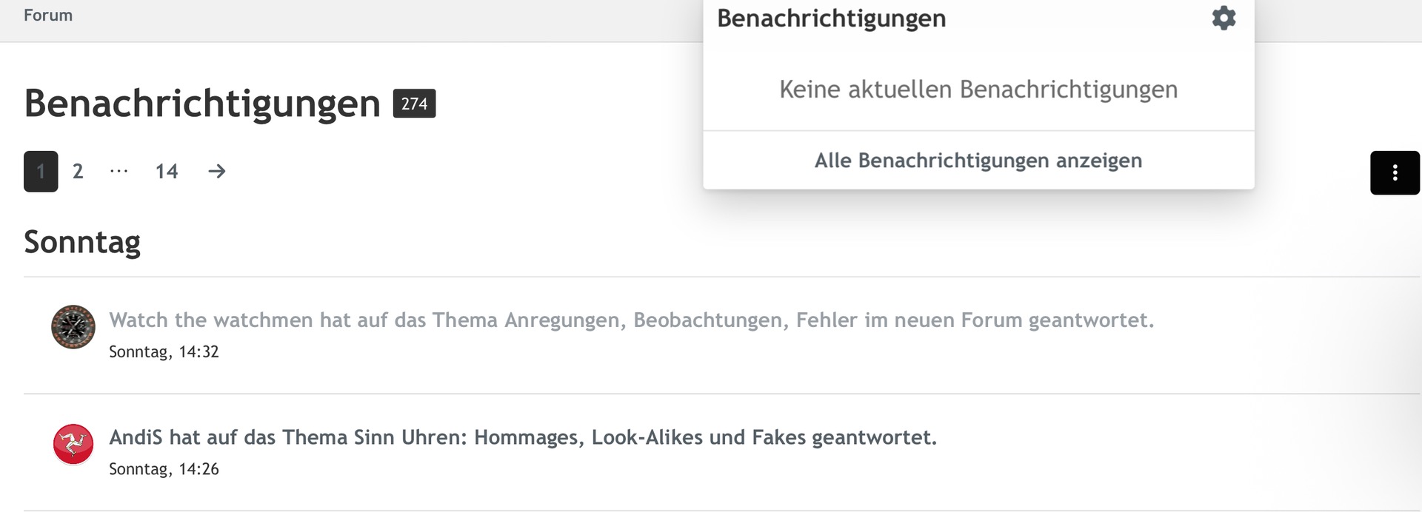The height and width of the screenshot is (512, 1422).
Task: Click the large Benachrichtigungen page heading
Action: click(x=202, y=104)
